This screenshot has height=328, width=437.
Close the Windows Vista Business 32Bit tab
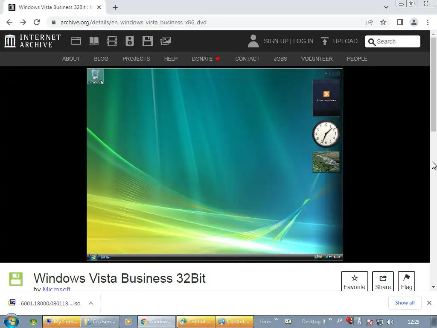click(99, 7)
